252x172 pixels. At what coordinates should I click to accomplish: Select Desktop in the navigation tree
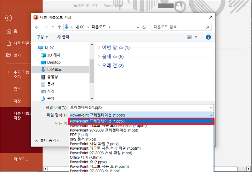pos(51,62)
